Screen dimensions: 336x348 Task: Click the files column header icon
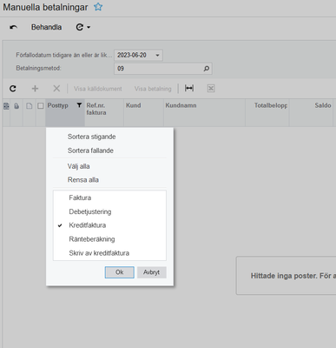click(x=29, y=106)
